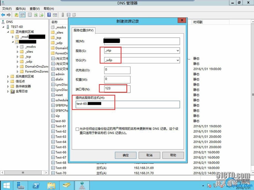
Task: Click the 时间戳 column header
Action: pos(198,22)
